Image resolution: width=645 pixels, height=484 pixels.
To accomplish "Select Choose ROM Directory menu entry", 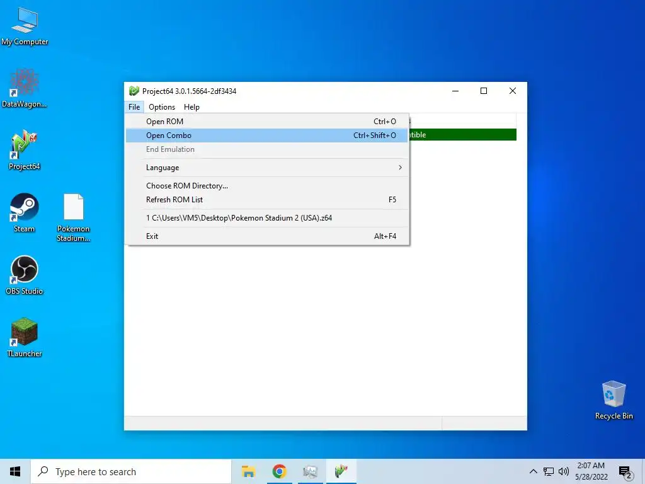I will 267,186.
